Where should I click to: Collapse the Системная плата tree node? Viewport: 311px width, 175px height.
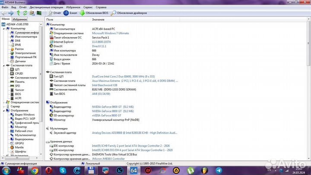point(3,66)
